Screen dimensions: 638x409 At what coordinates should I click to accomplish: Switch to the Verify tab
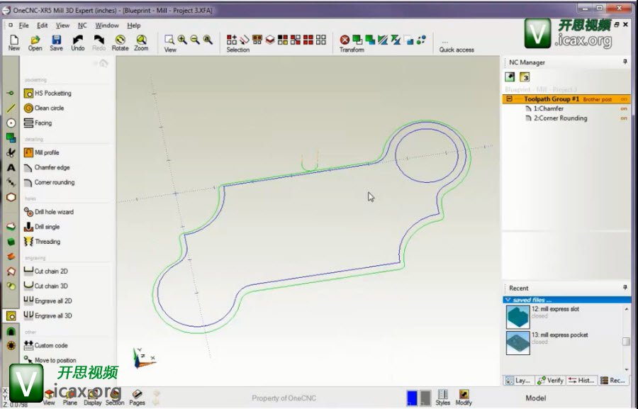pyautogui.click(x=551, y=381)
